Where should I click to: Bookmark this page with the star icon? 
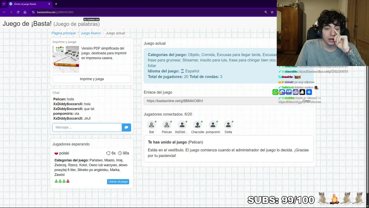(272, 12)
